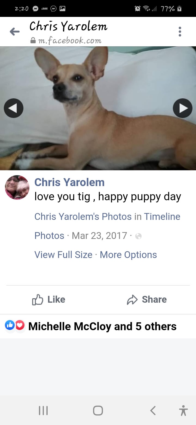Tap the globe public privacy icon

pos(138,236)
